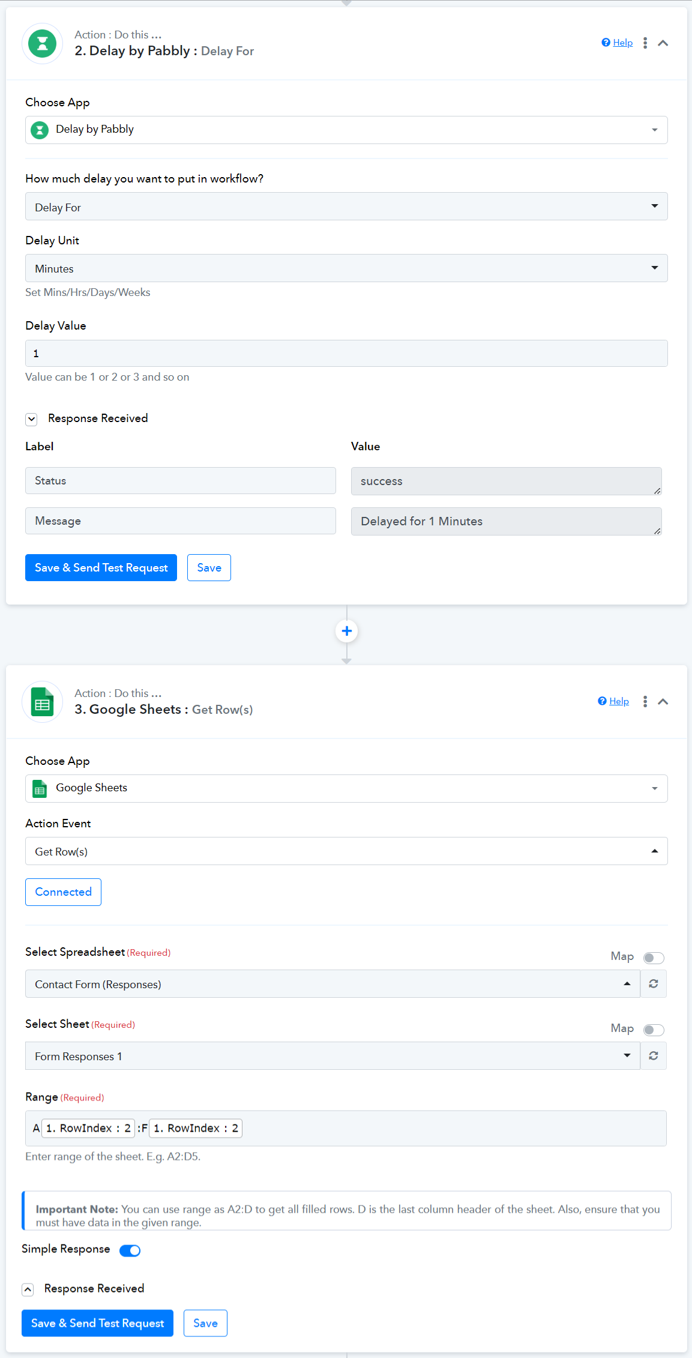Collapse the Delay by Pabbly step
Viewport: 692px width, 1358px height.
pos(663,43)
